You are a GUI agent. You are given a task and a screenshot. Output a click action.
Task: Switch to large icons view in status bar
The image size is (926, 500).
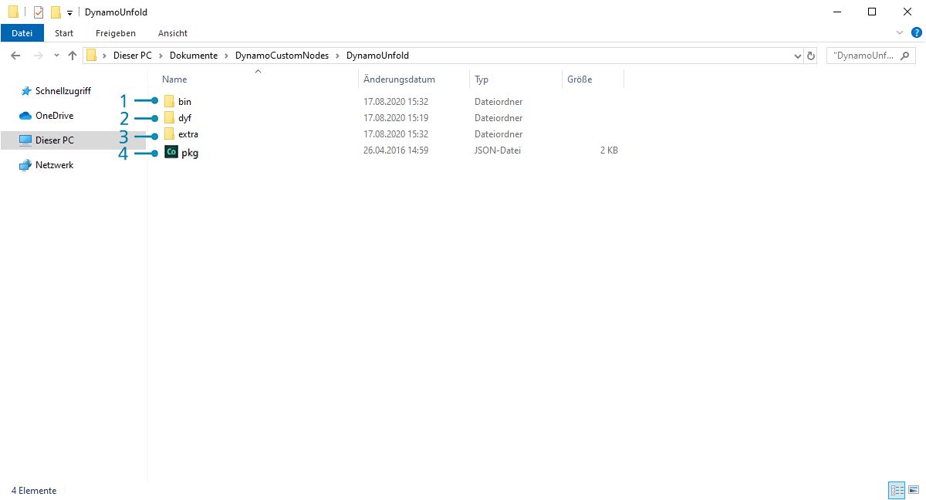(x=914, y=490)
